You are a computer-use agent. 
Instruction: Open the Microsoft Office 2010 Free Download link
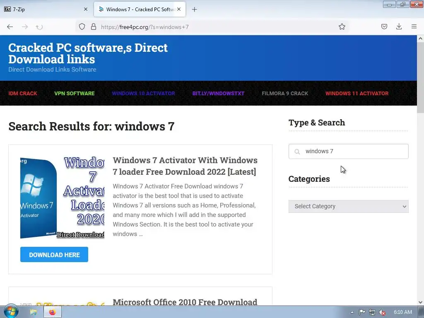185,302
